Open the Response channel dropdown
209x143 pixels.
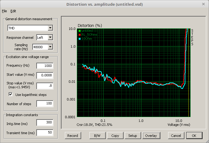[50, 38]
